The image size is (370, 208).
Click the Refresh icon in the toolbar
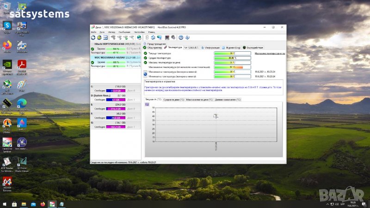click(x=93, y=37)
